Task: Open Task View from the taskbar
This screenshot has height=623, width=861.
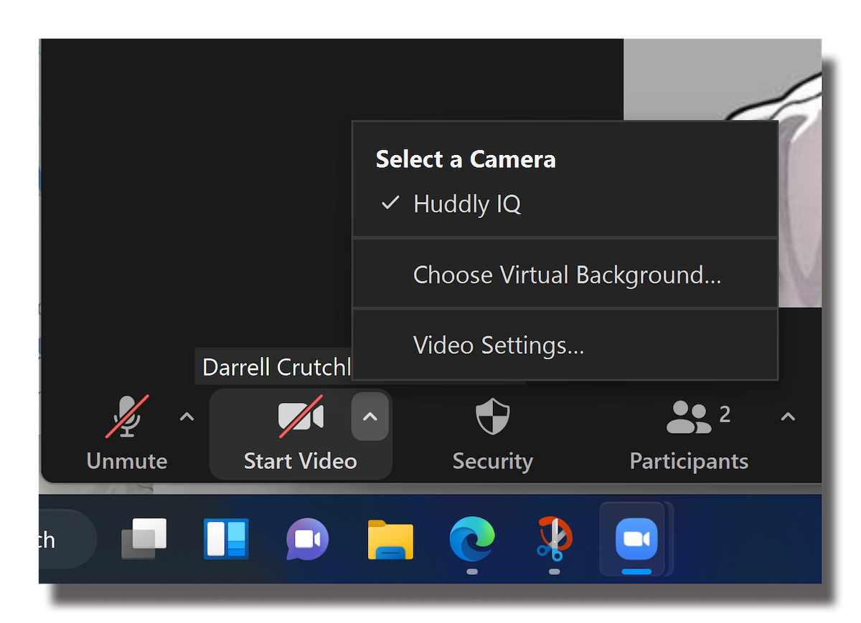Action: pos(144,538)
